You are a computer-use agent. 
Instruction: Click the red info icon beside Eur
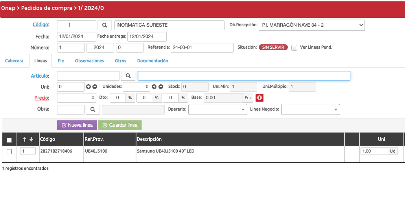[259, 98]
